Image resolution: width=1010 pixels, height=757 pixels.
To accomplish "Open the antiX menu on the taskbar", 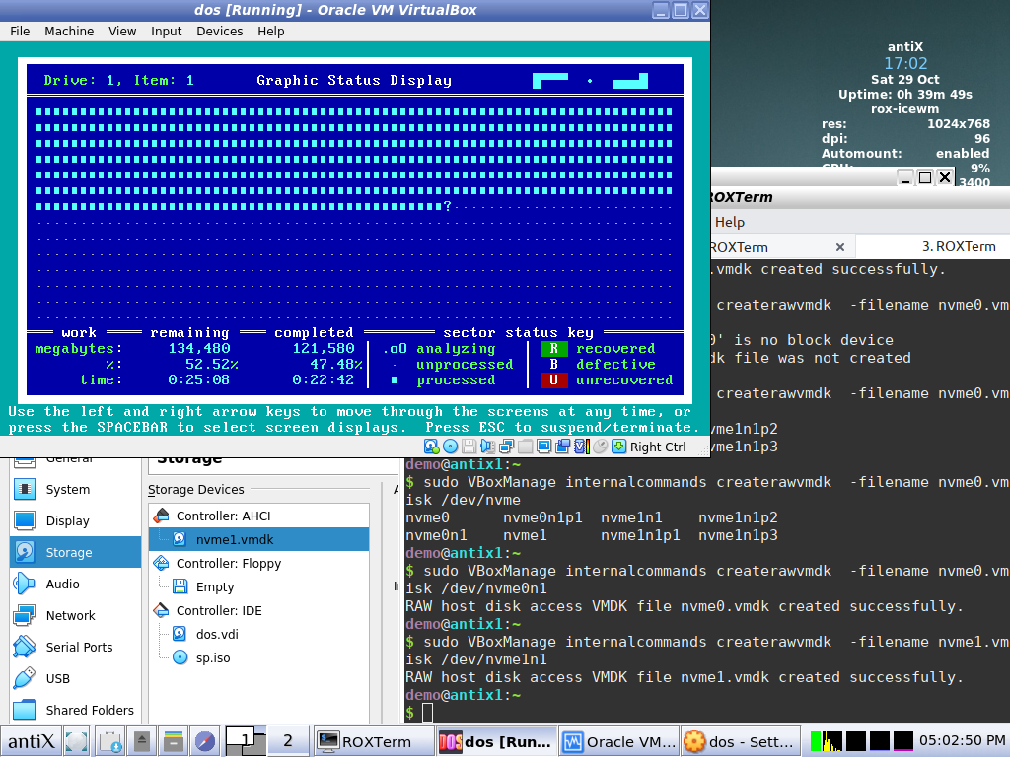I will (x=30, y=740).
